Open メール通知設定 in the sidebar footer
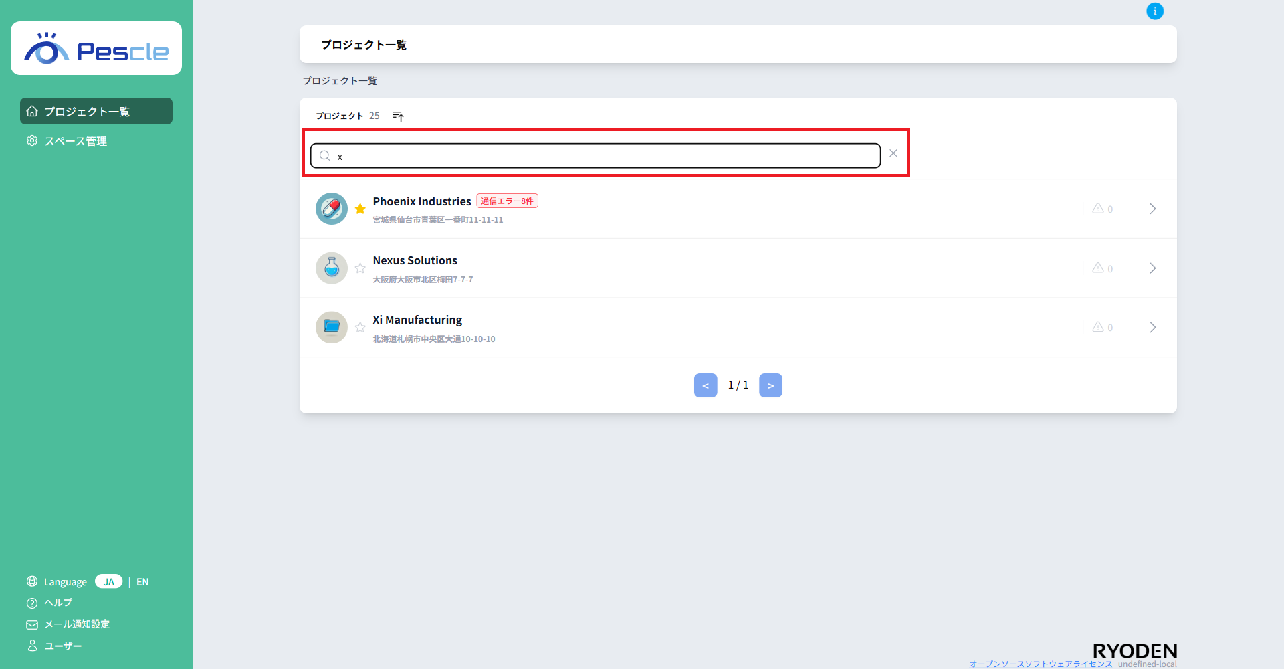Screen dimensions: 1284x669 [x=77, y=624]
